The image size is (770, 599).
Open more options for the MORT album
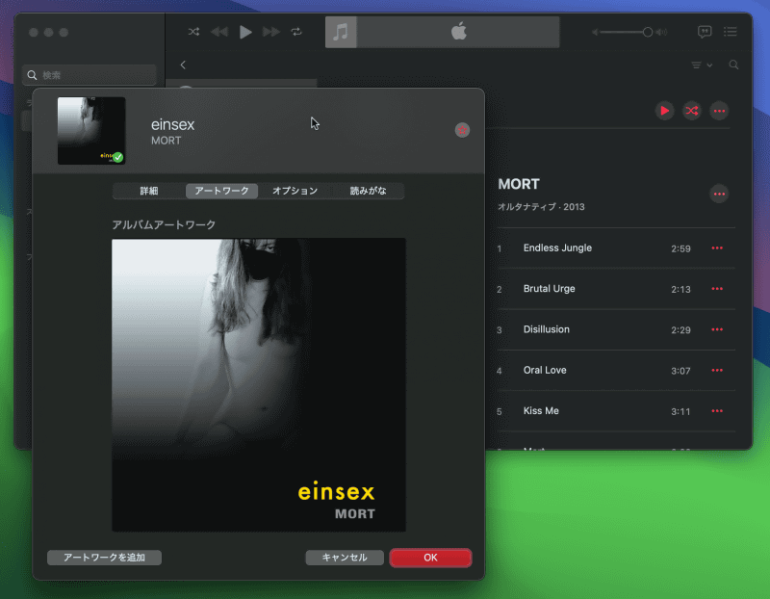click(719, 194)
